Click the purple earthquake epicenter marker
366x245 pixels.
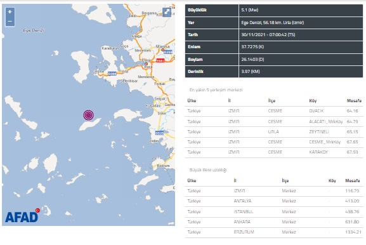tap(88, 115)
